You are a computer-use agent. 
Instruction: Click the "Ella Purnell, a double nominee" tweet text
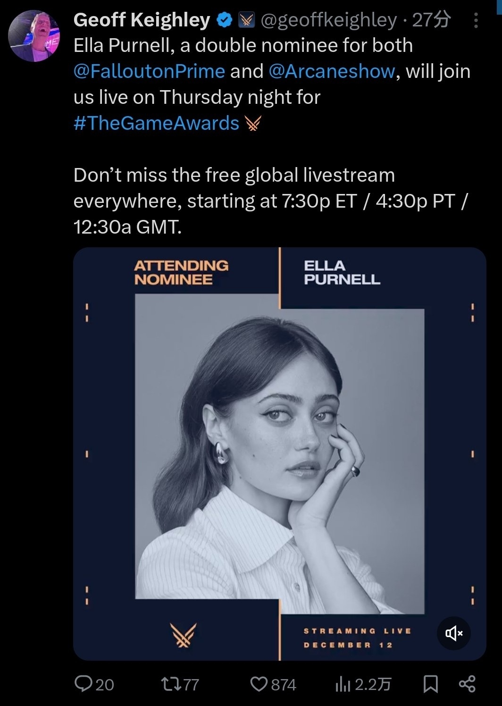coord(243,46)
